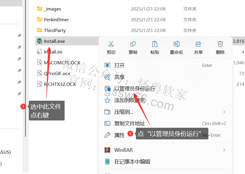Select the _images folder icon
245x174 pixels.
[40, 9]
